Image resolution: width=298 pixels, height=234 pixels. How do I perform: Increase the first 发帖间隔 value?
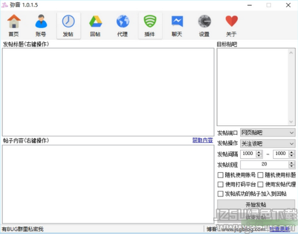click(259, 152)
